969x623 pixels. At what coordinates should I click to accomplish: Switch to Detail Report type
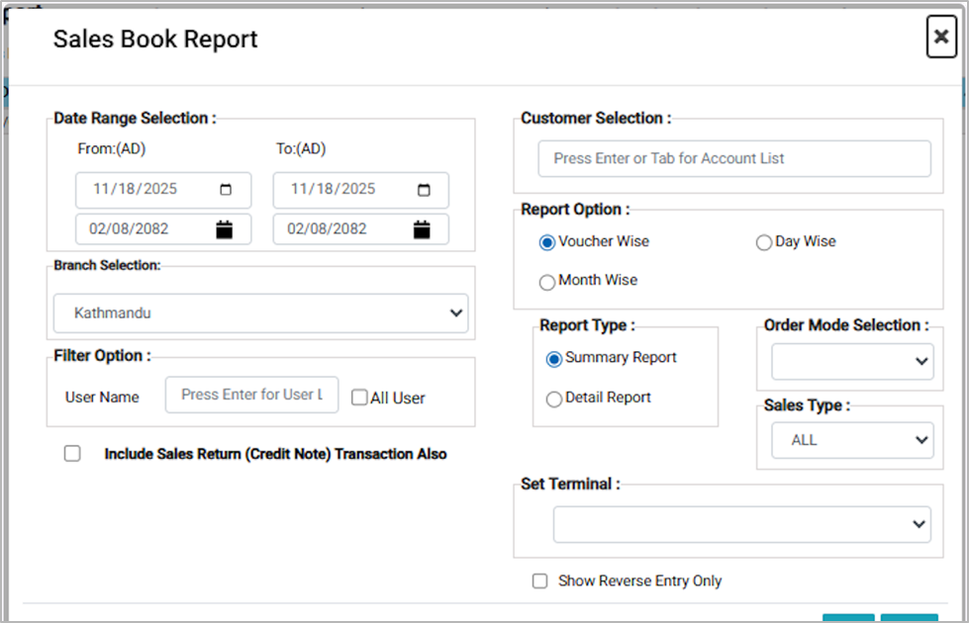coord(554,399)
